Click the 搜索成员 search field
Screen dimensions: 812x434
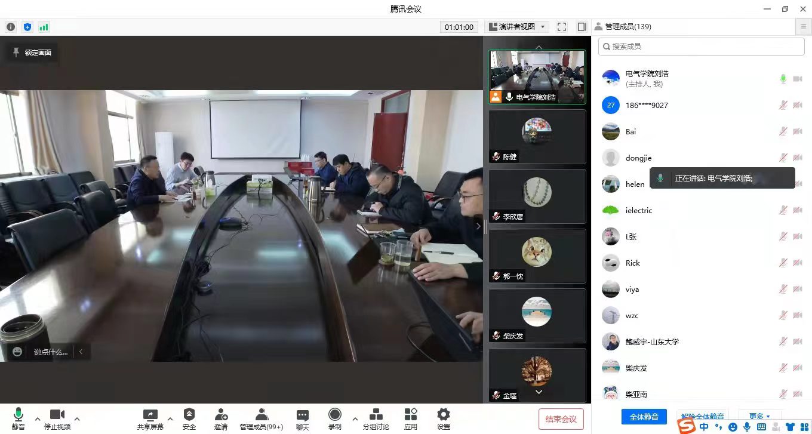pyautogui.click(x=702, y=46)
